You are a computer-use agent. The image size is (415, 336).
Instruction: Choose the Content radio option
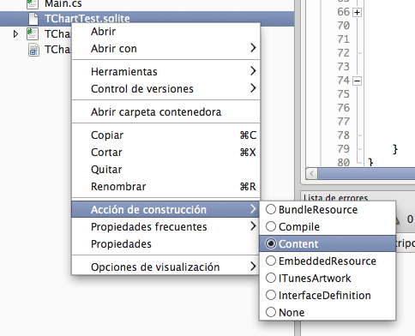tap(328, 243)
